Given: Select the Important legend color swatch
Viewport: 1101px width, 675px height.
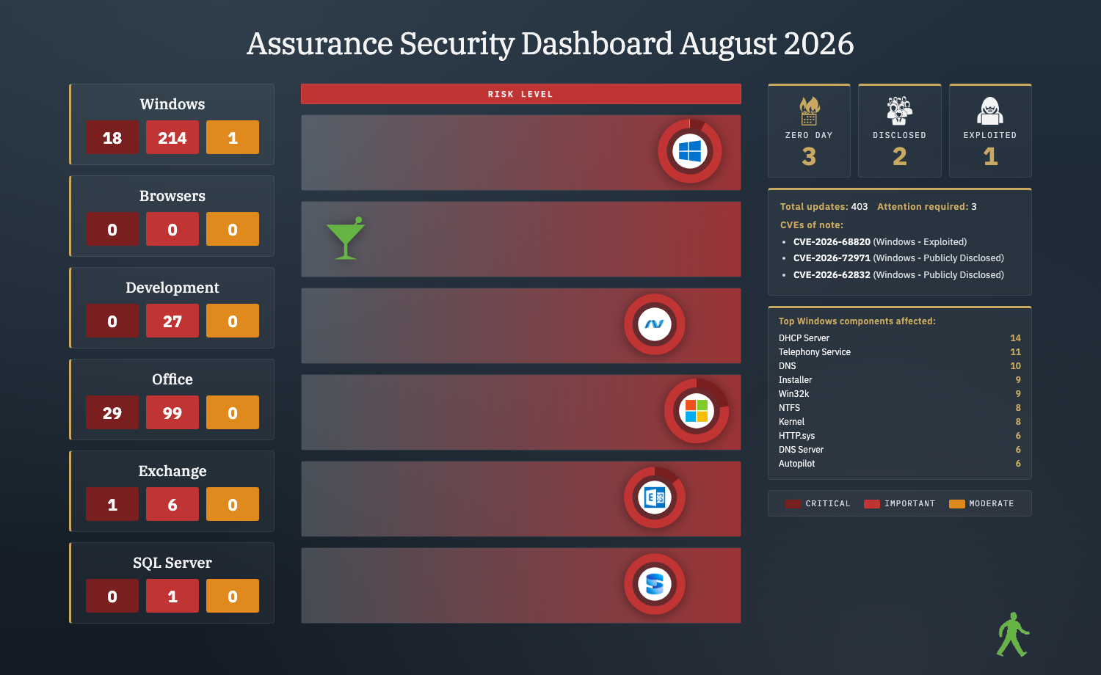Looking at the screenshot, I should [872, 504].
